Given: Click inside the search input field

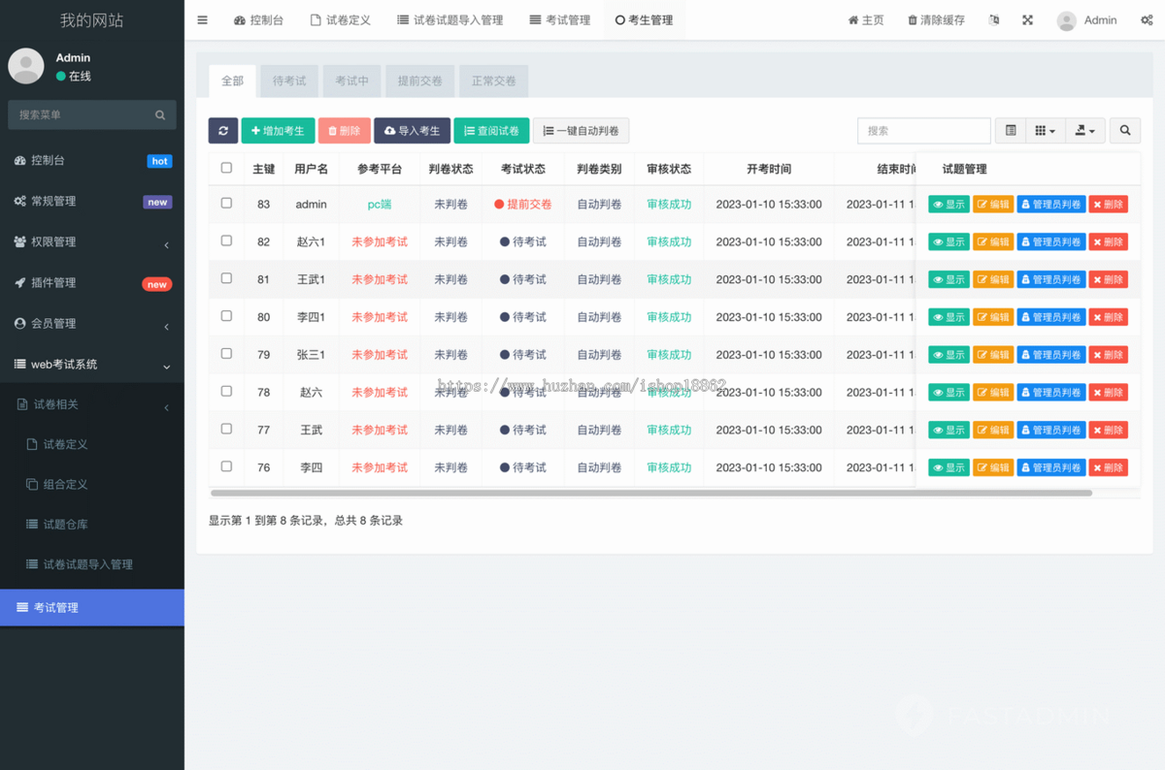Looking at the screenshot, I should pyautogui.click(x=923, y=130).
